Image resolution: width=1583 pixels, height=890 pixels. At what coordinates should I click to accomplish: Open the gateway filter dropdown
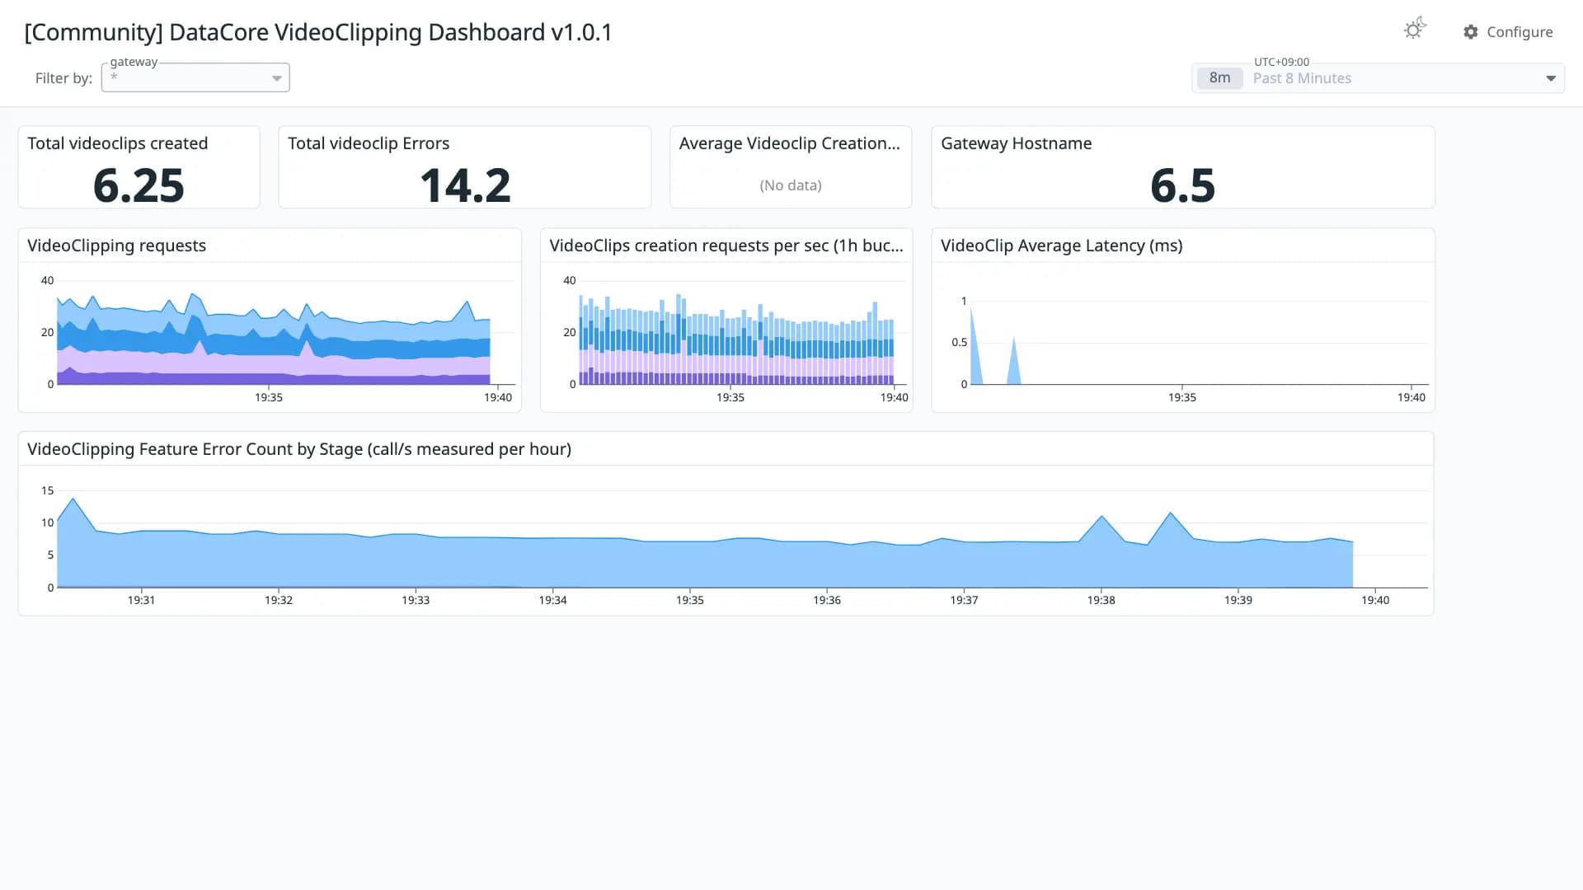pyautogui.click(x=195, y=77)
